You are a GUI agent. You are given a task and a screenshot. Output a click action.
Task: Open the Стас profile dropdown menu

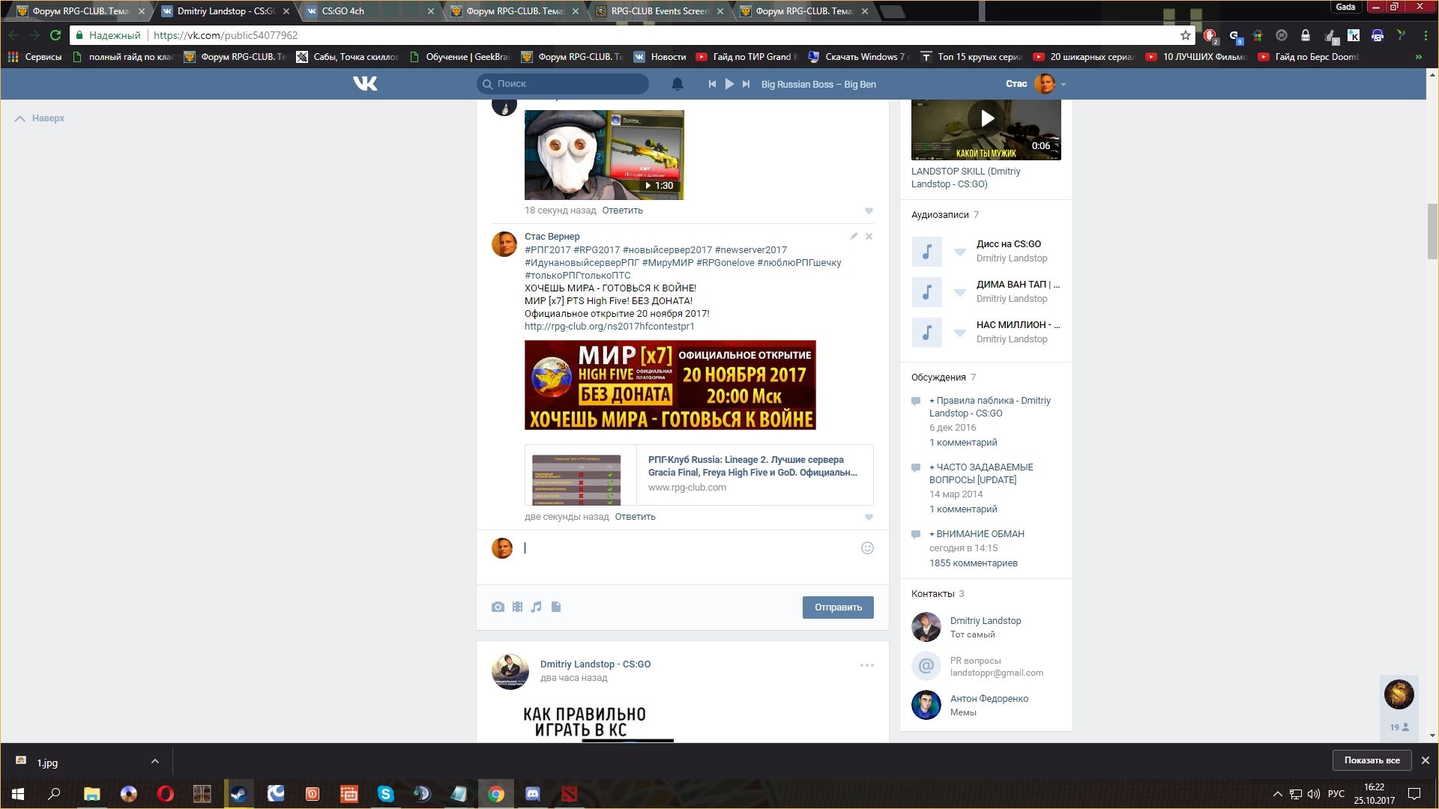pyautogui.click(x=1036, y=84)
